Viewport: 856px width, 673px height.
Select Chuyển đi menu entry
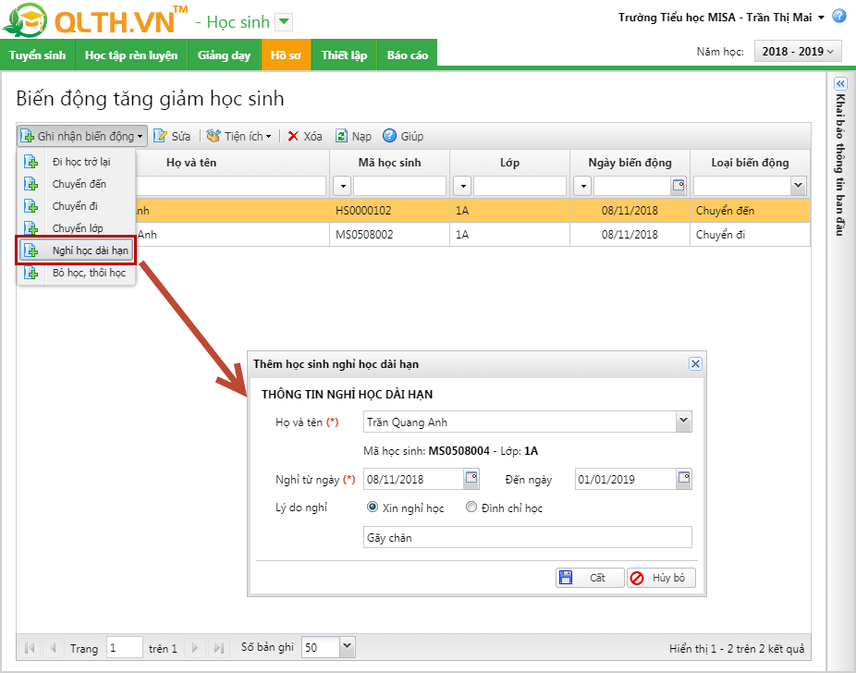coord(77,206)
